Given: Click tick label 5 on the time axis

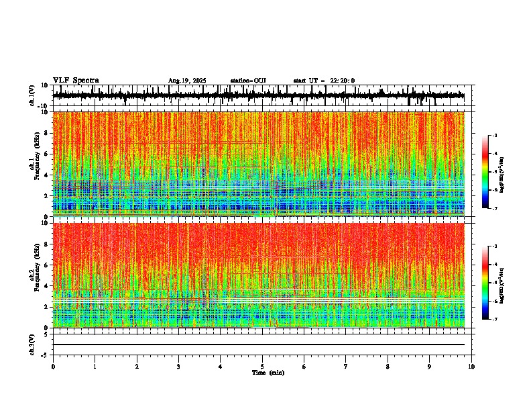Looking at the screenshot, I should coord(262,367).
